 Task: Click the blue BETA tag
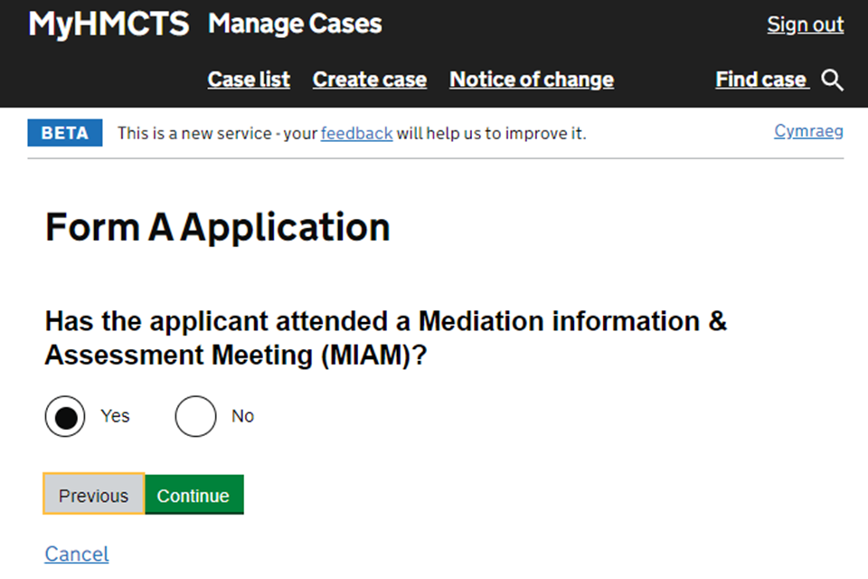[x=65, y=133]
